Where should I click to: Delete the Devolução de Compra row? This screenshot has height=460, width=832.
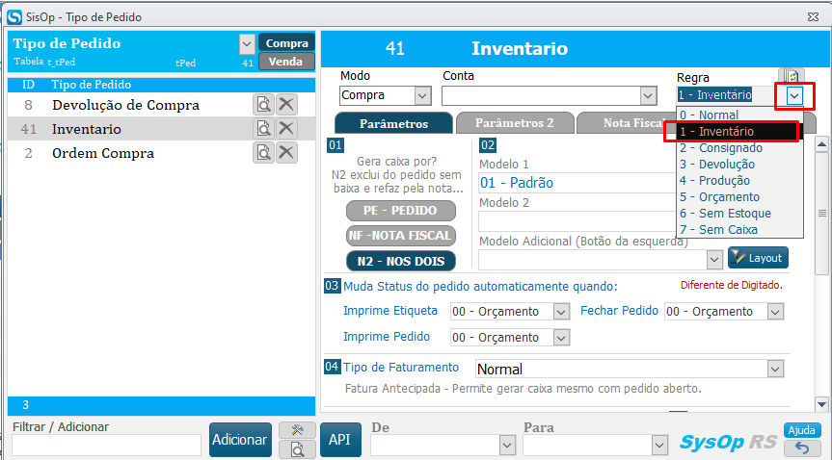click(286, 105)
